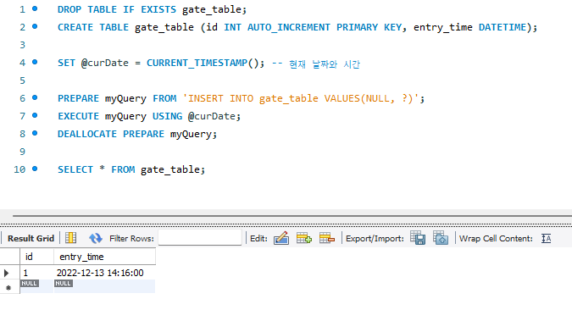
Task: Insert new row icon
Action: (304, 238)
